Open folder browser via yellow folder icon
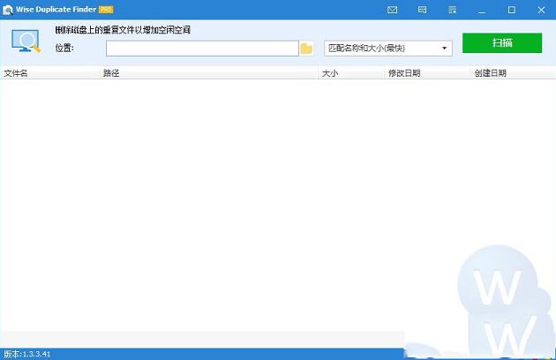 pyautogui.click(x=306, y=48)
